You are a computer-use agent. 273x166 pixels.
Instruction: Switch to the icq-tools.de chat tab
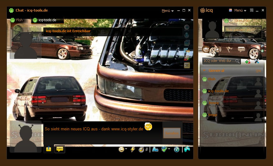click(47, 20)
